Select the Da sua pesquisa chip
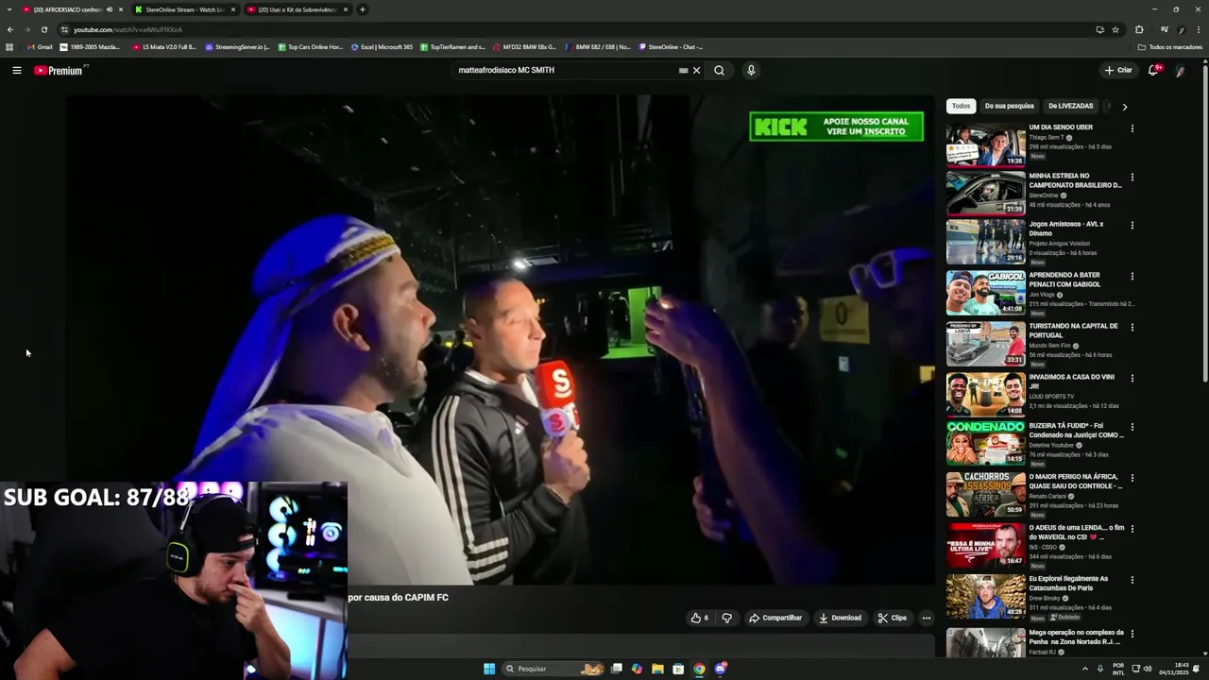1209x680 pixels. [1009, 106]
